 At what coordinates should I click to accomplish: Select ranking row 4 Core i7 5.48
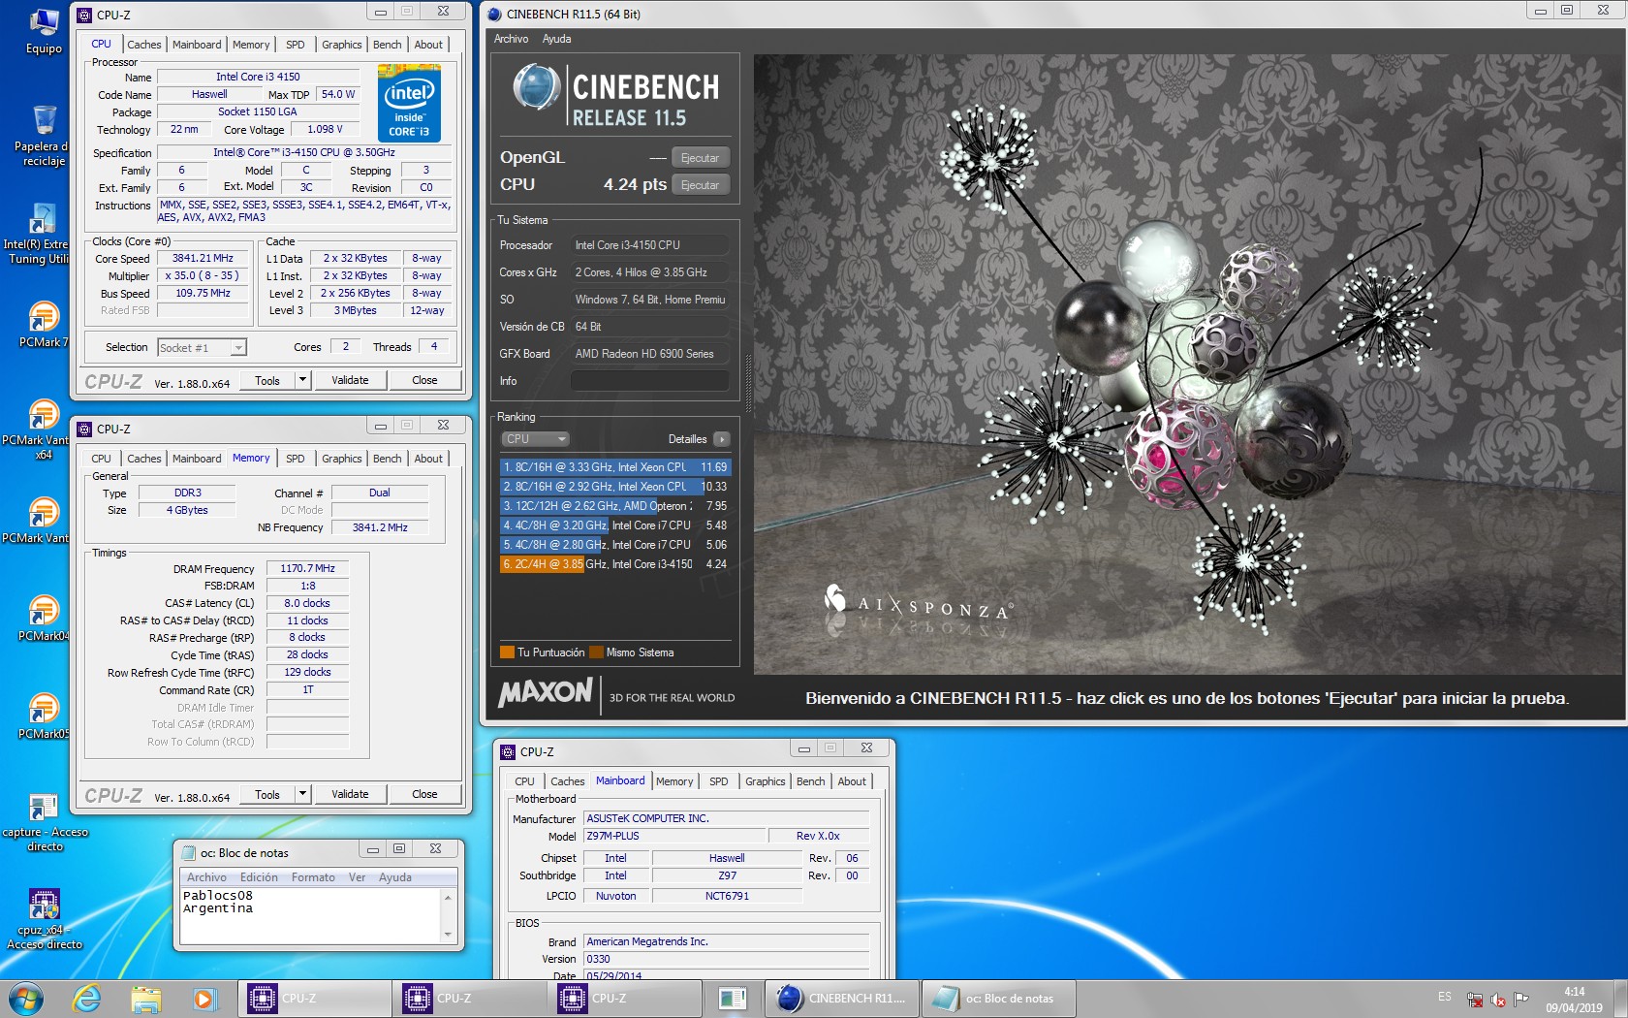tap(614, 525)
